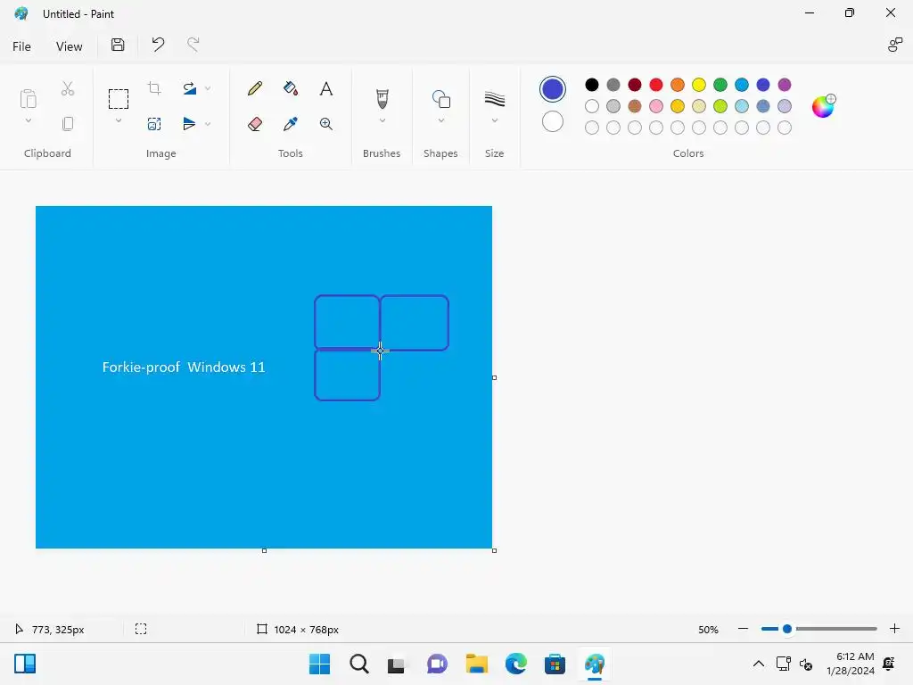This screenshot has height=685, width=913.
Task: Click the Resize and skew icon
Action: pyautogui.click(x=154, y=123)
